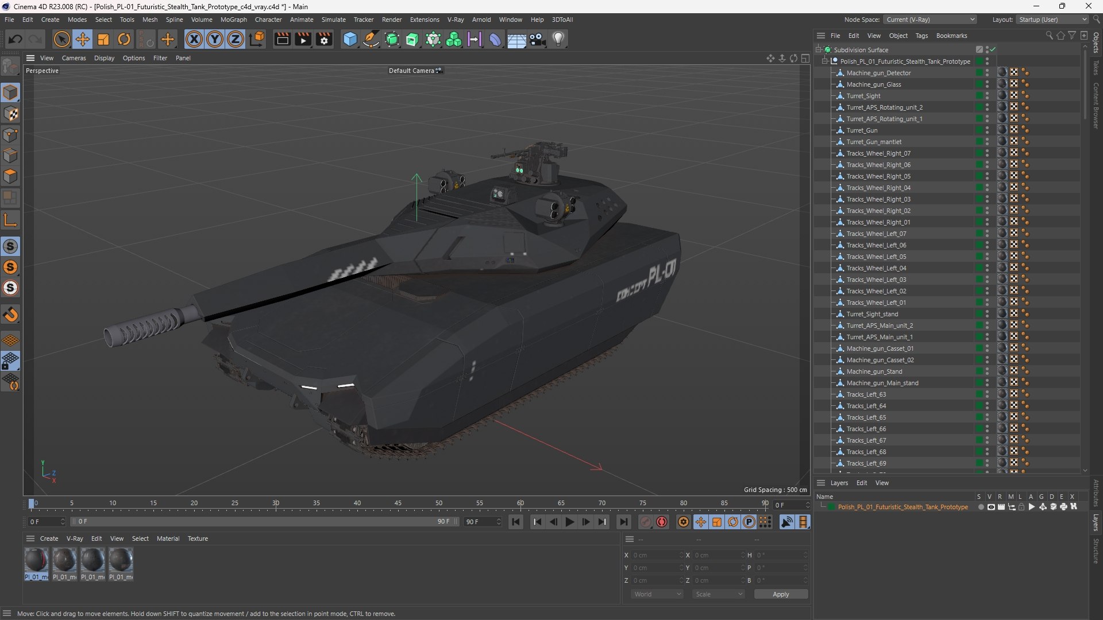Screen dimensions: 1103x620
Task: Toggle layer lock for Polish_PL_01 layer
Action: [1021, 507]
